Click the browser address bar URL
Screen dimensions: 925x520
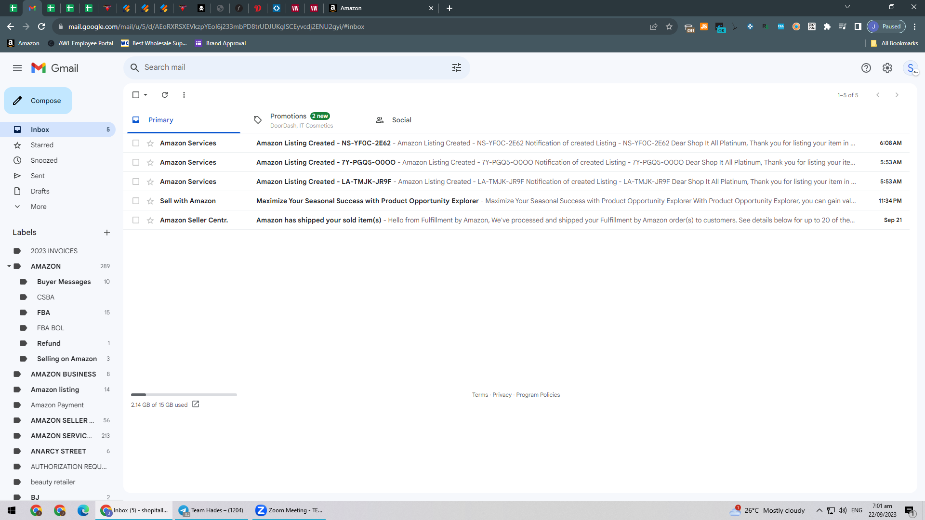click(x=216, y=26)
